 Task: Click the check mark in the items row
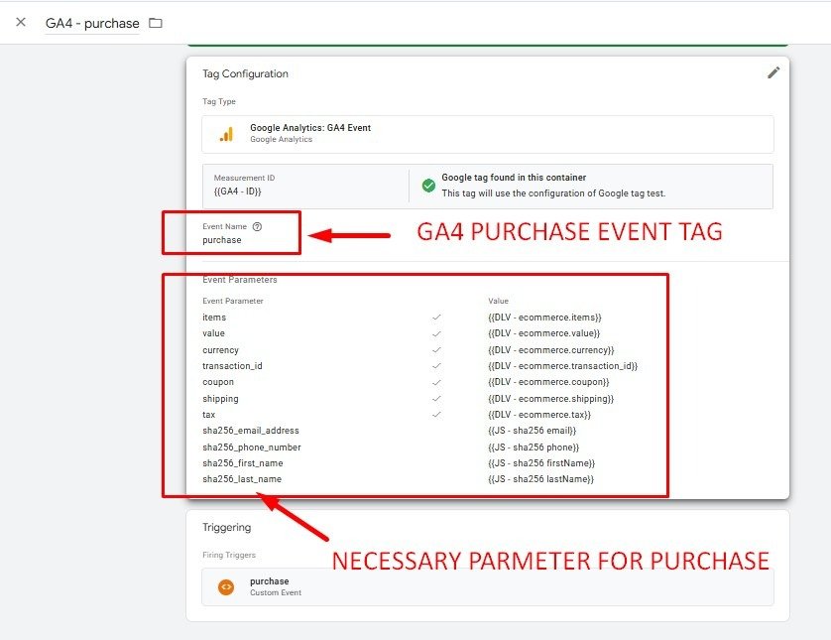click(436, 318)
